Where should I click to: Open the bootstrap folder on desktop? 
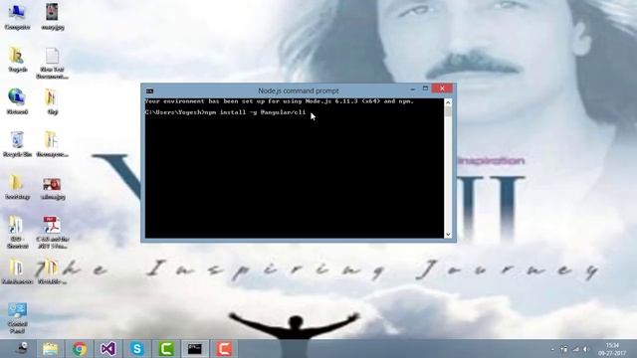[x=17, y=187]
